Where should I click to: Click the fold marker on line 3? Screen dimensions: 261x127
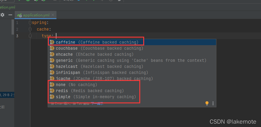point(30,36)
